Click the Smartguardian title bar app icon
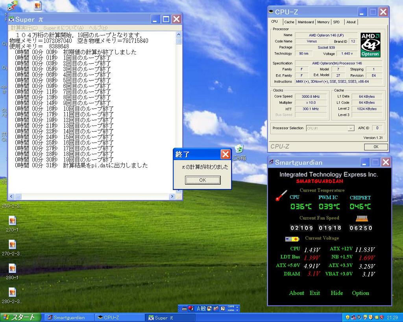The height and width of the screenshot is (322, 403). pos(271,162)
